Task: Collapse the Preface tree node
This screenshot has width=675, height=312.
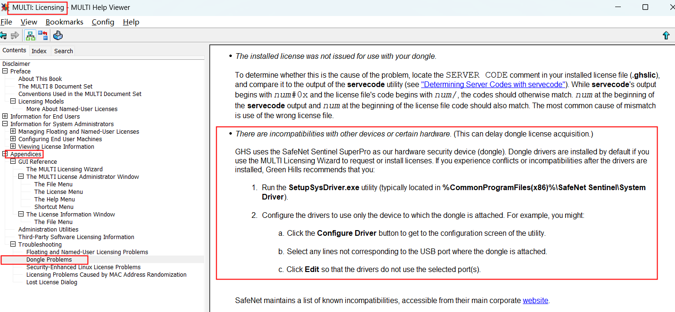Action: pos(5,71)
